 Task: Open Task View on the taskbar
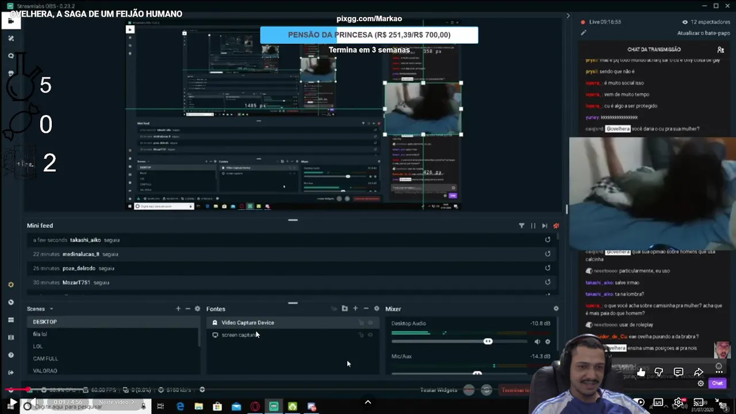click(x=160, y=407)
